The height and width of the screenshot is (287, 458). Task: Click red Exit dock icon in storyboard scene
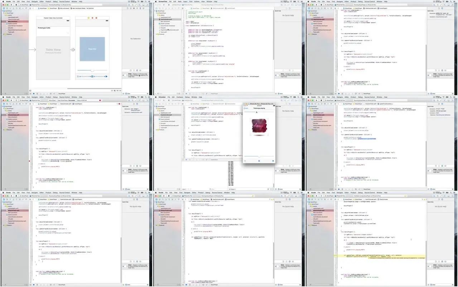(x=96, y=18)
